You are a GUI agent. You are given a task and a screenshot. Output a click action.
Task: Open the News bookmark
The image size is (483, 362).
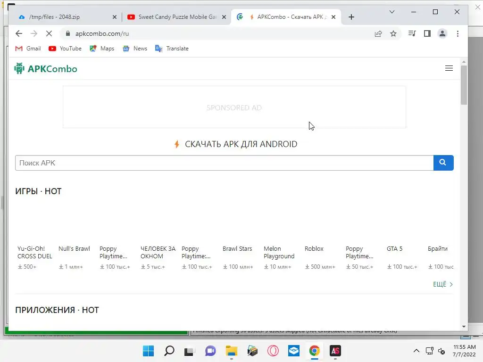point(135,49)
